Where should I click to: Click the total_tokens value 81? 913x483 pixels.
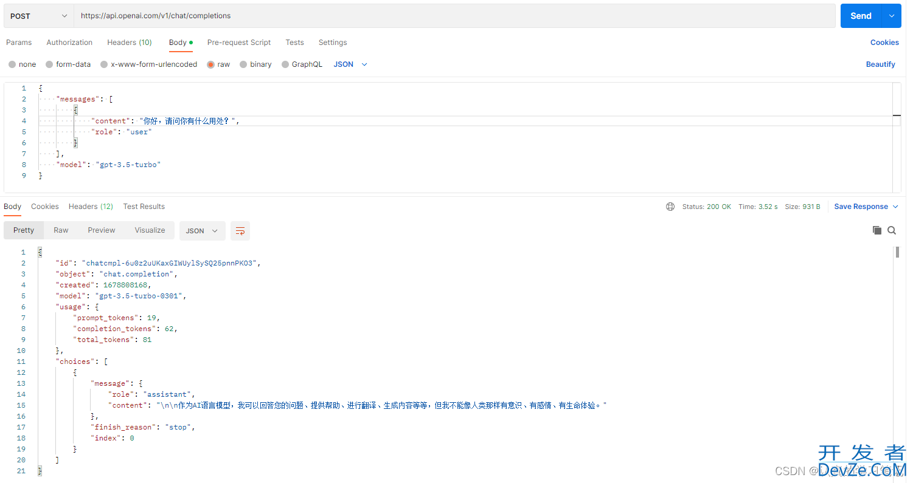(x=147, y=340)
